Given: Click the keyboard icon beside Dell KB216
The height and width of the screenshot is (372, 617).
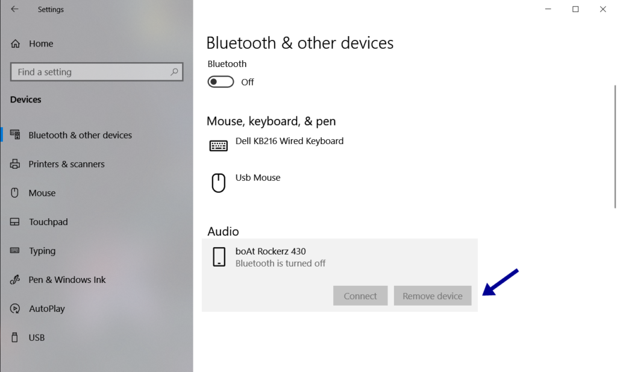Looking at the screenshot, I should tap(218, 145).
